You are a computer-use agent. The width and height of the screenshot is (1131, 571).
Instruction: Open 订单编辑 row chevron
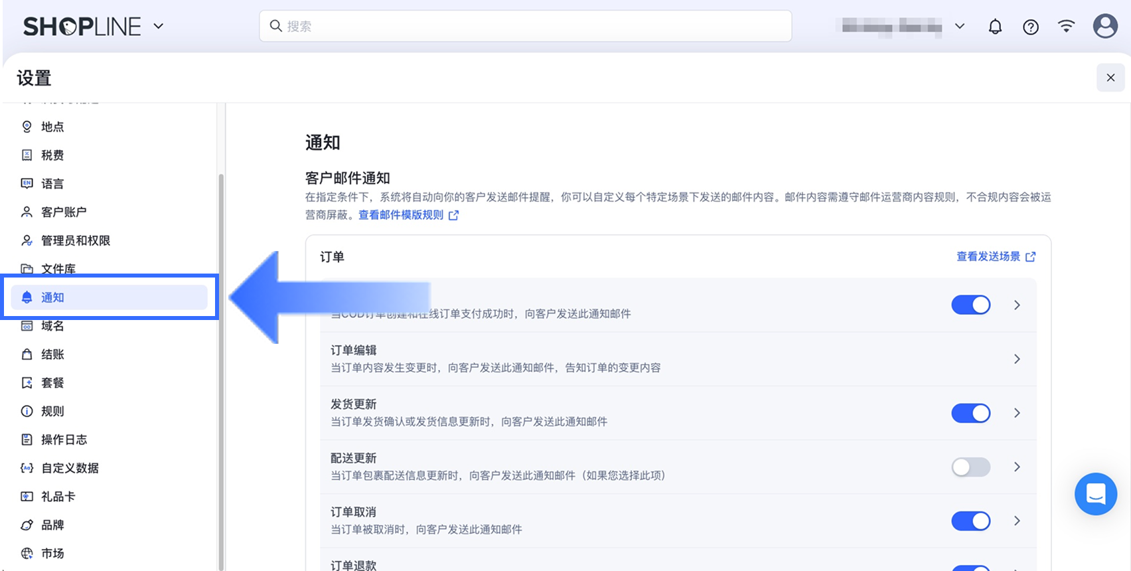[x=1017, y=359]
